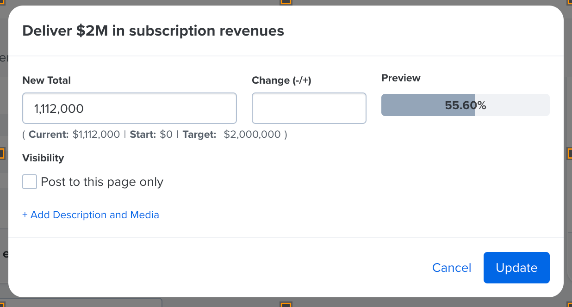Screen dimensions: 572x307
Task: Click the orange handle at the bottom center edge
Action: [286, 305]
